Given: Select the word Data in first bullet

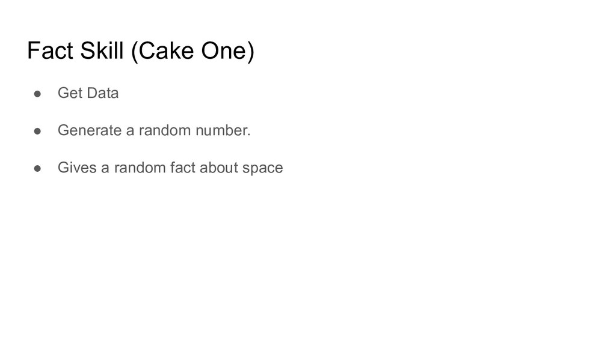Looking at the screenshot, I should [102, 93].
